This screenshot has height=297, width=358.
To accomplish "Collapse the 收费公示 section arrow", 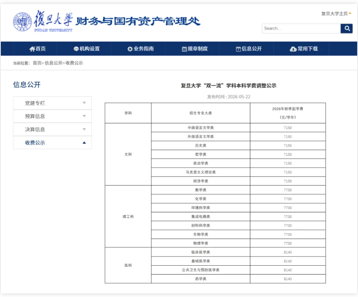I will tap(84, 142).
